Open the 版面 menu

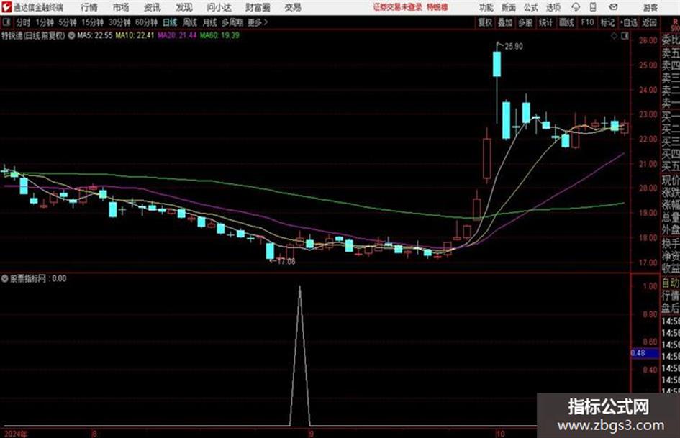pos(509,7)
